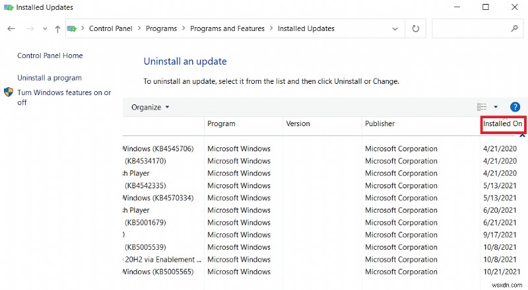Open the Control Panel Home link
The height and width of the screenshot is (290, 528).
(x=50, y=56)
